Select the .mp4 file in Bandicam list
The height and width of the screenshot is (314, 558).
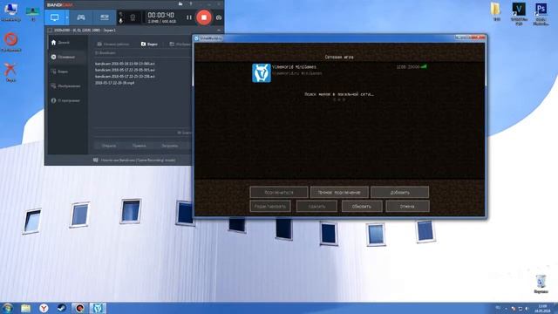[x=114, y=83]
